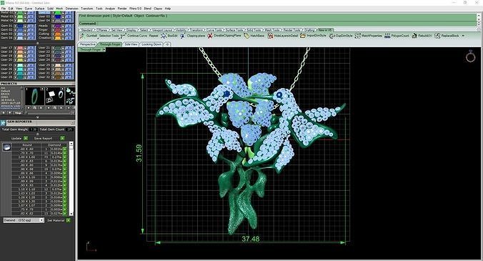Open the Analyze menu

(x=110, y=9)
